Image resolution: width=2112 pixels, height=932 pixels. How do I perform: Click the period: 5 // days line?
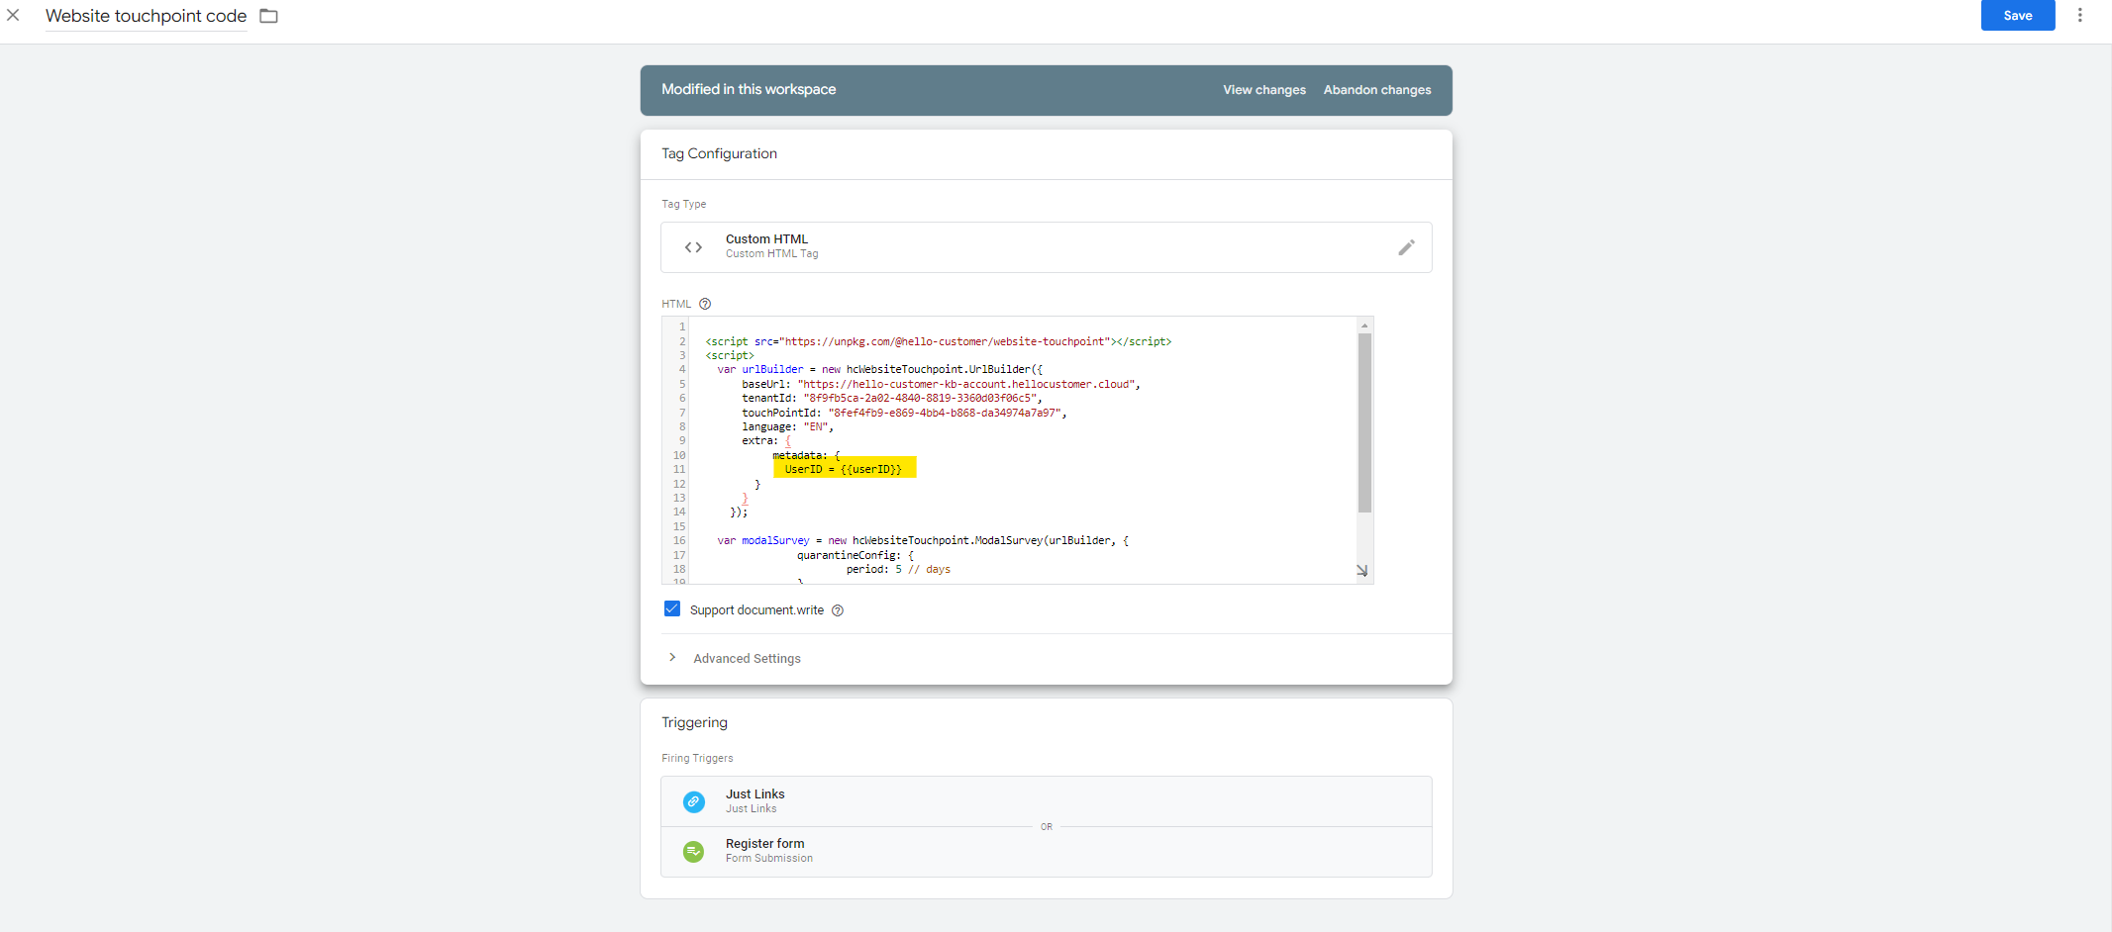tap(898, 570)
